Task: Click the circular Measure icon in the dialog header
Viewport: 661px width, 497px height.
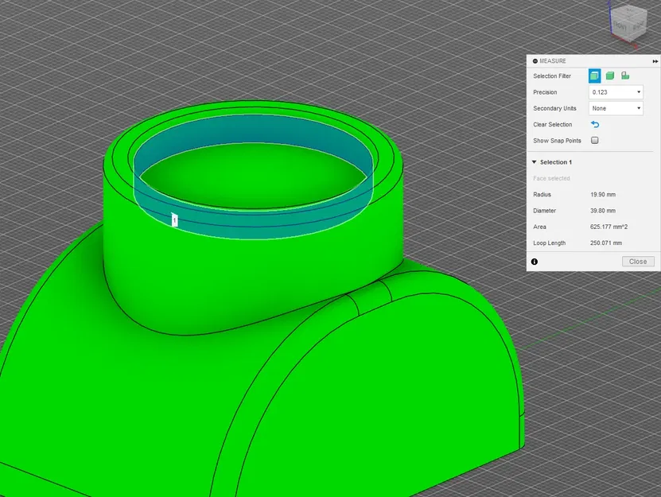Action: (x=535, y=60)
